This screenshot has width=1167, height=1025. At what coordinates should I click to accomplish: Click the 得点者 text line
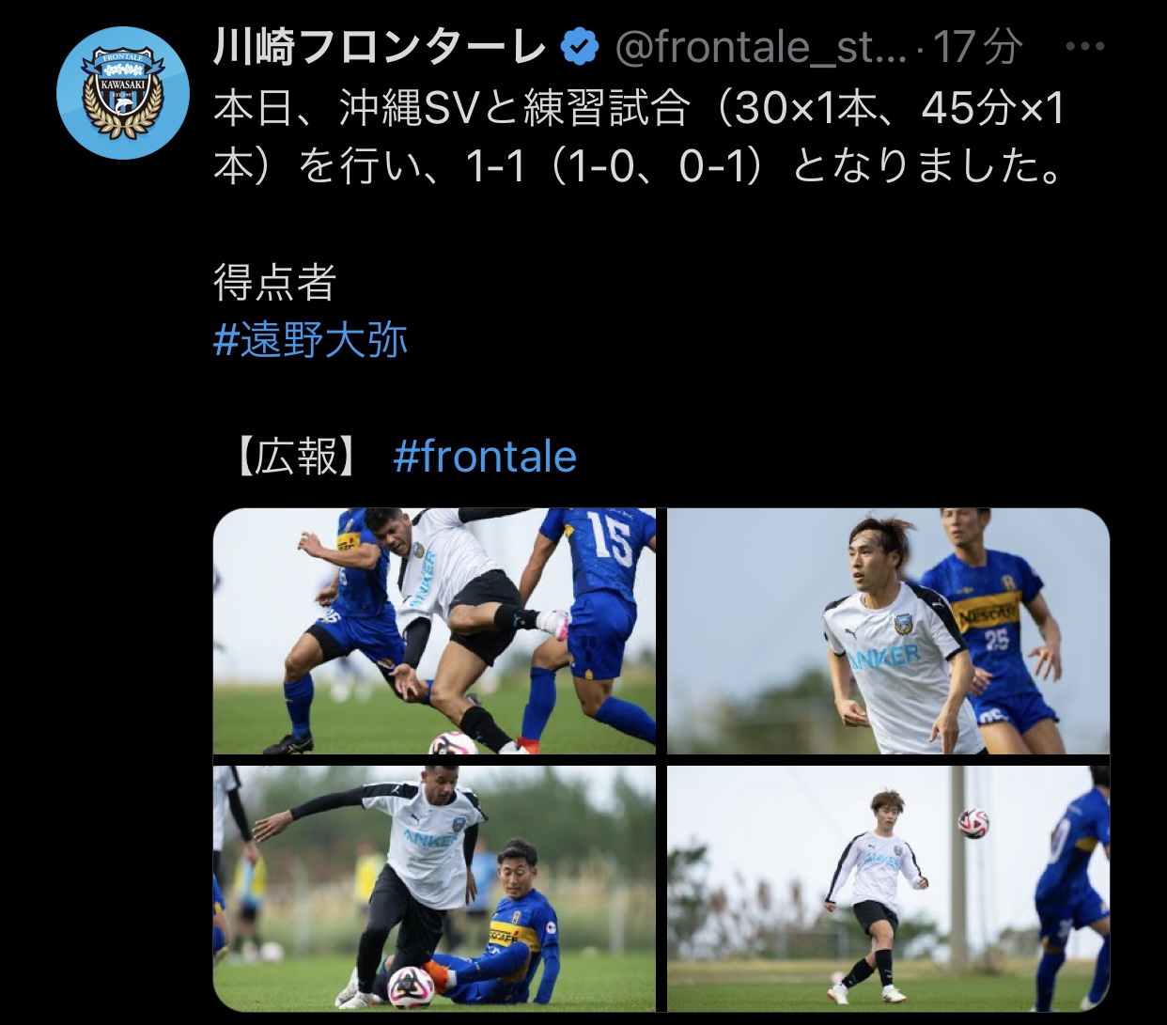(275, 283)
